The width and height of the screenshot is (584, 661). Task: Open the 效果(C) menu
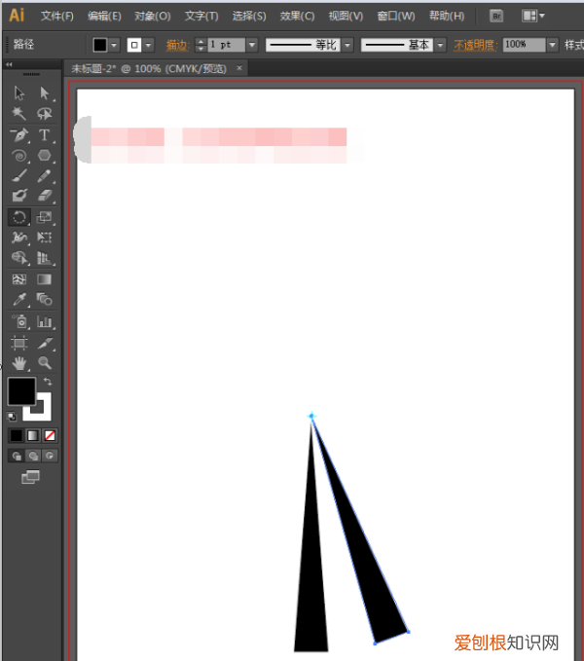pyautogui.click(x=297, y=17)
